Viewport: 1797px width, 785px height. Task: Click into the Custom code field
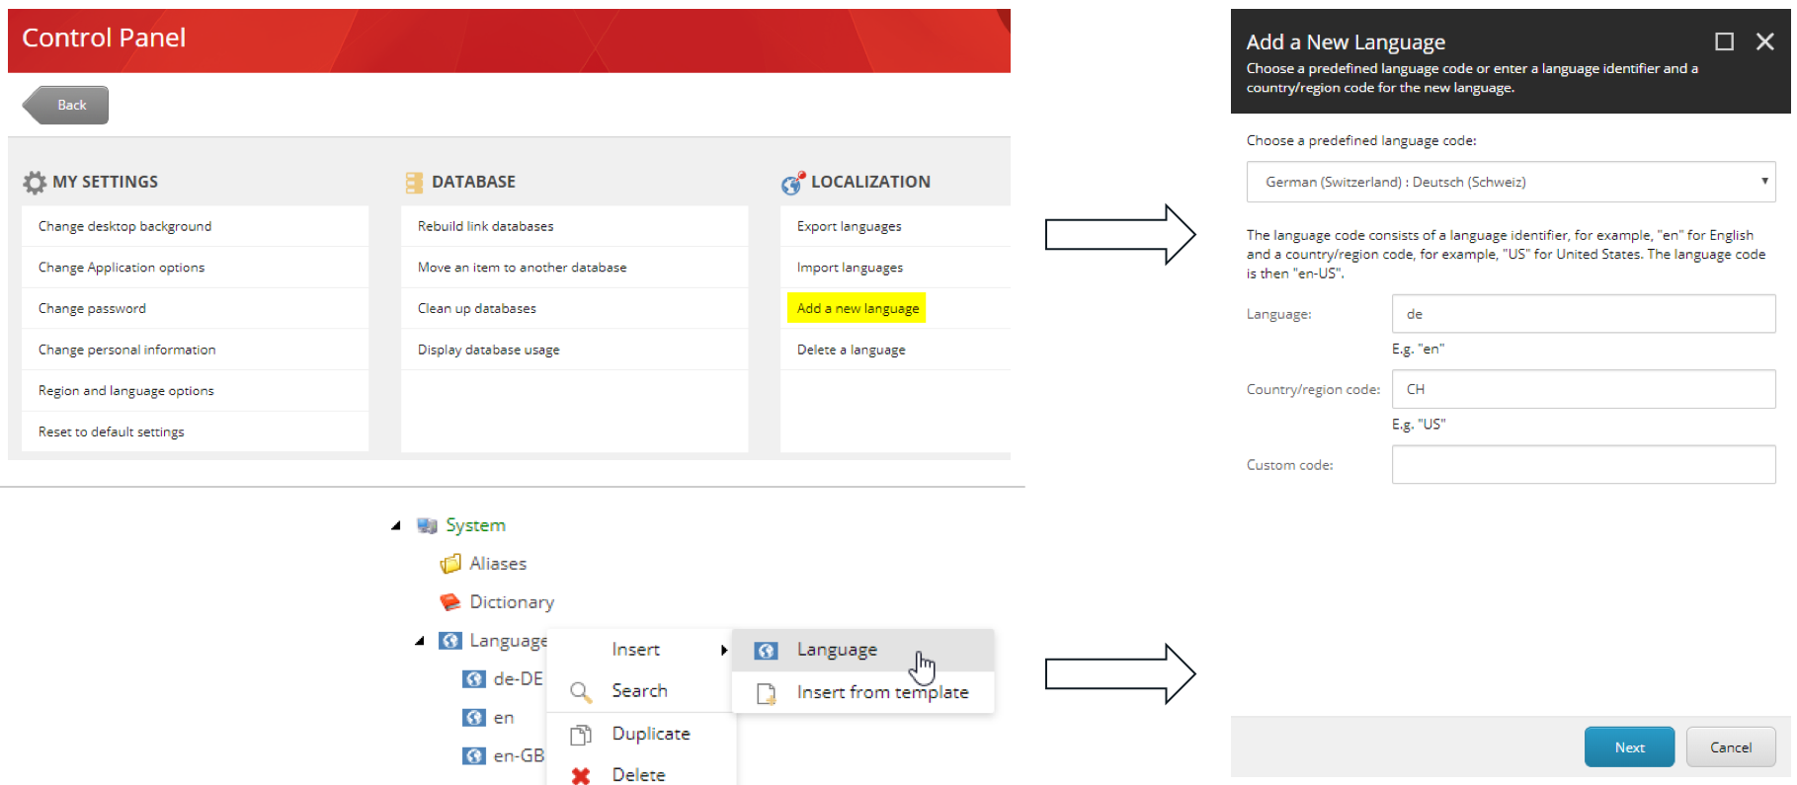[x=1583, y=465]
